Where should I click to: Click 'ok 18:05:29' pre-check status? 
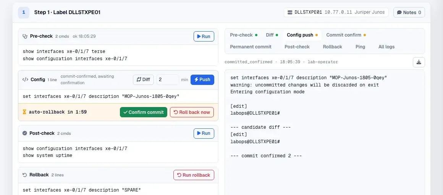coord(84,36)
